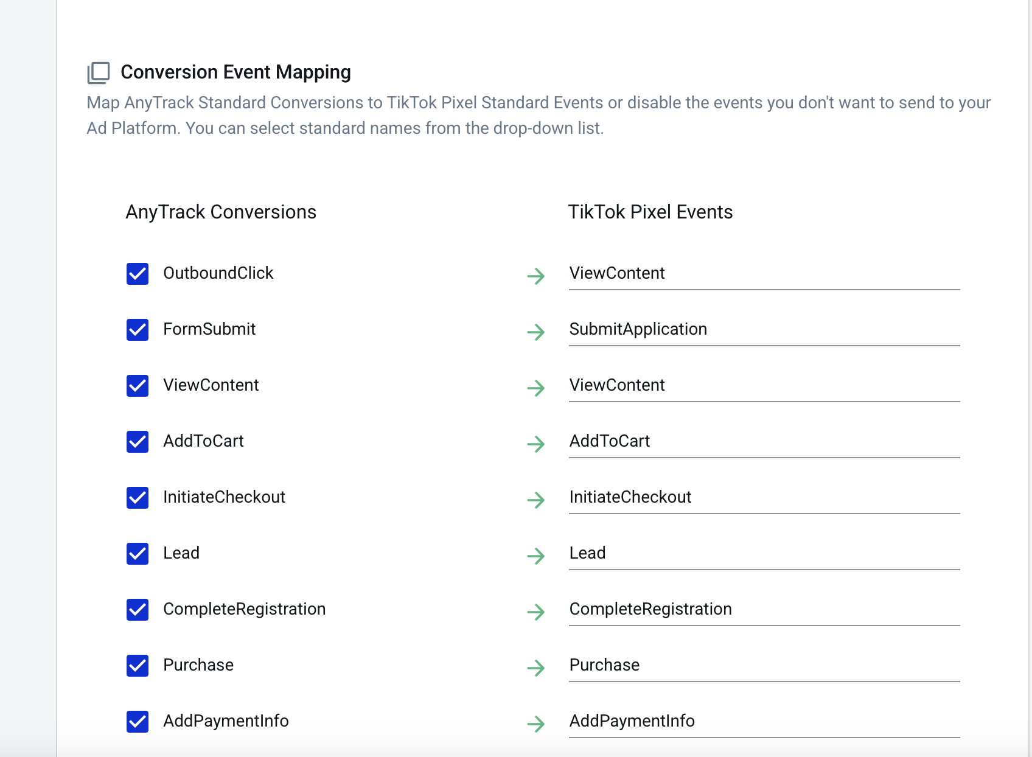Click the mapping arrow for AddToCart
The width and height of the screenshot is (1032, 757).
point(535,444)
